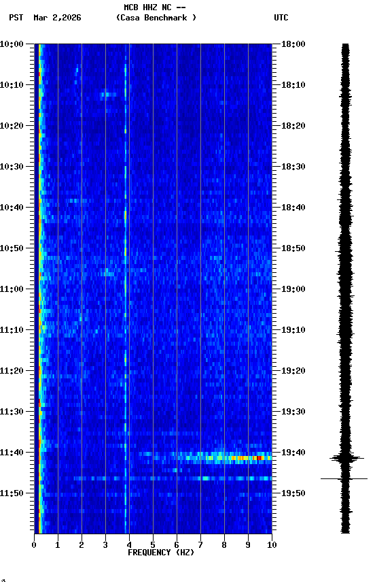Click the 6 Hz frequency tick label

pyautogui.click(x=177, y=545)
